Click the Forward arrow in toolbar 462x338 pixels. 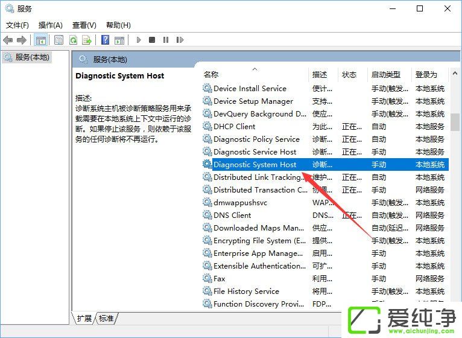tap(22, 40)
